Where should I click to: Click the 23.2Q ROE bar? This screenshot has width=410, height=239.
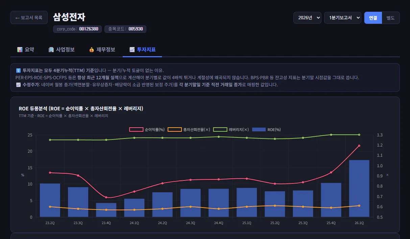(50, 200)
